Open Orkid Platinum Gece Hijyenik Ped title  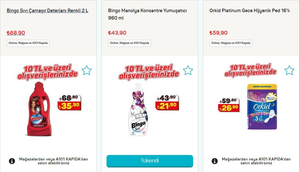tap(249, 11)
